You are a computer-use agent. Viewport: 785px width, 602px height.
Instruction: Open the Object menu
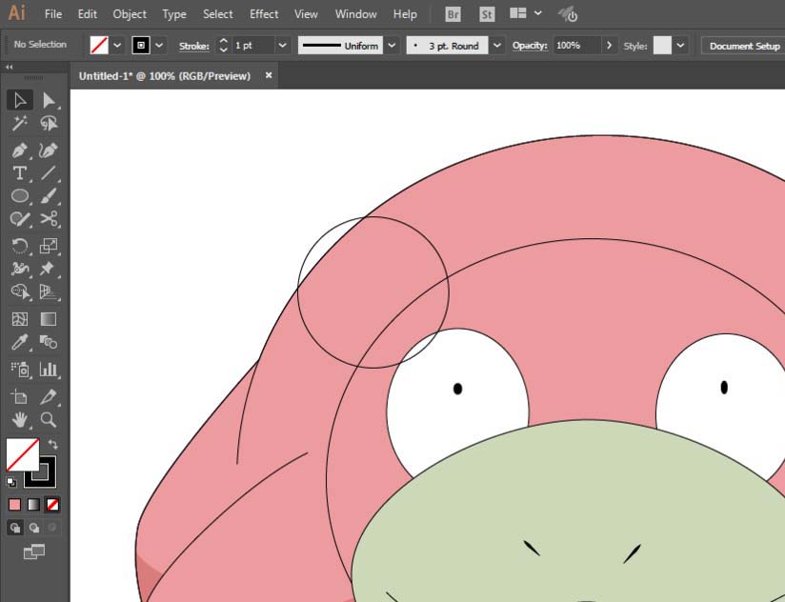tap(130, 14)
